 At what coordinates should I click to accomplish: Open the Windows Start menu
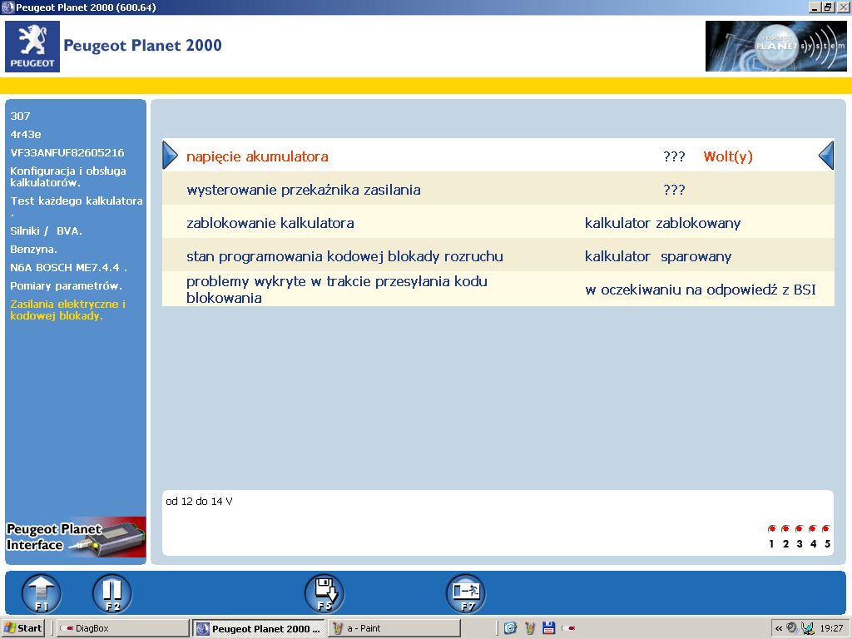[x=22, y=628]
